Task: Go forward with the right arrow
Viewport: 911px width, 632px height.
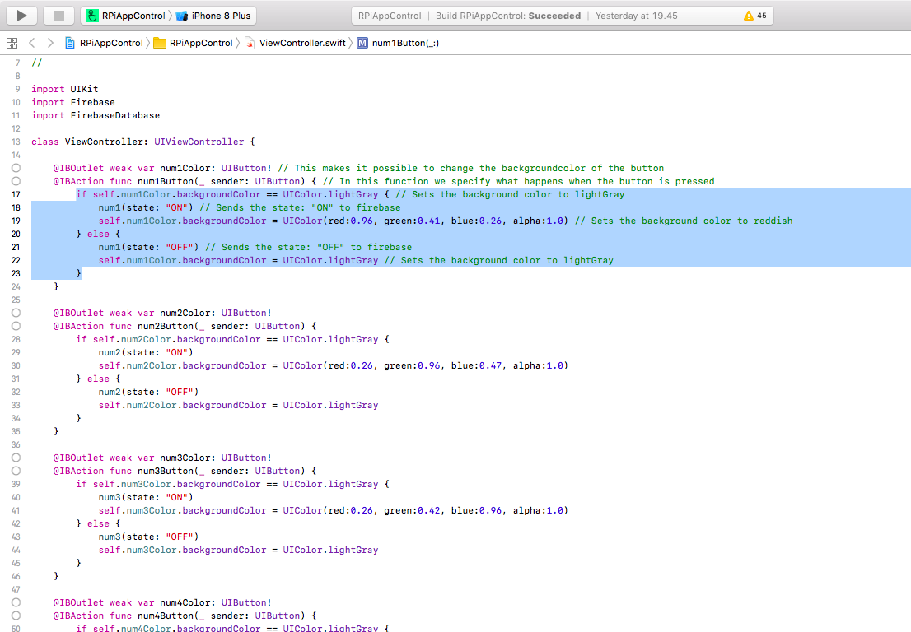Action: [50, 43]
